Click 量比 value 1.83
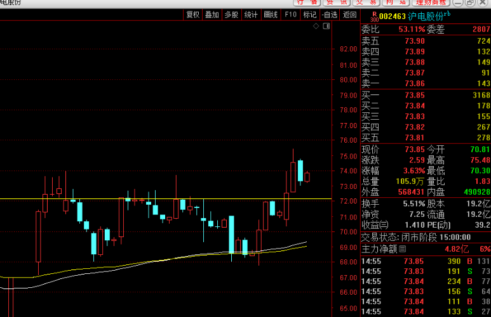The height and width of the screenshot is (317, 491). [482, 181]
